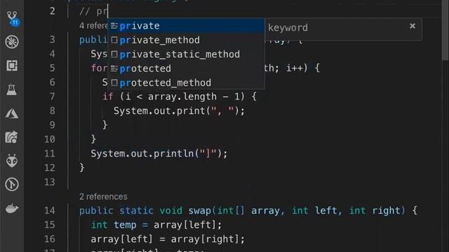
Task: Click keyword icon beside 'protected' suggestion
Action: point(114,69)
